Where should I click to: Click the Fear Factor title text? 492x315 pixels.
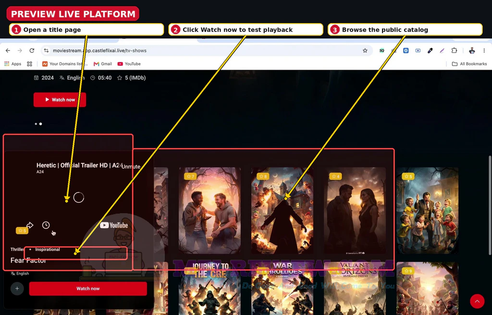click(x=28, y=260)
